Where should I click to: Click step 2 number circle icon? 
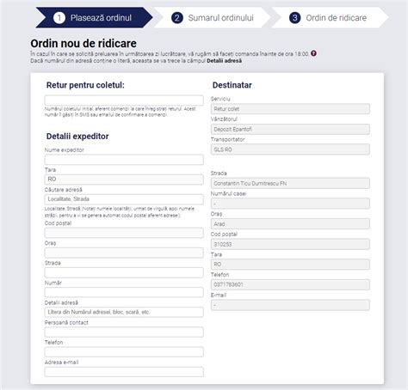tap(177, 18)
